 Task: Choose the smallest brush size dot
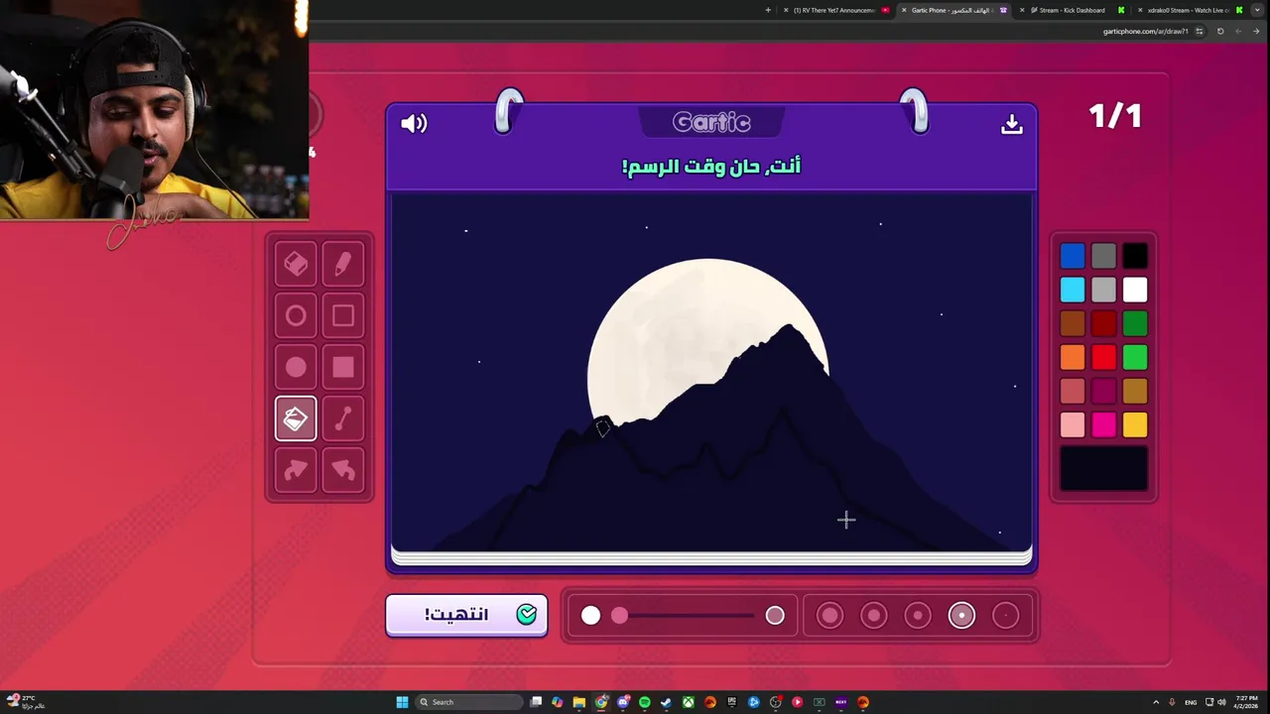1005,616
